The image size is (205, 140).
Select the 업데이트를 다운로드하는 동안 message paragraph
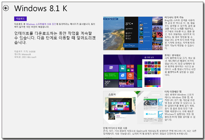click(x=55, y=38)
